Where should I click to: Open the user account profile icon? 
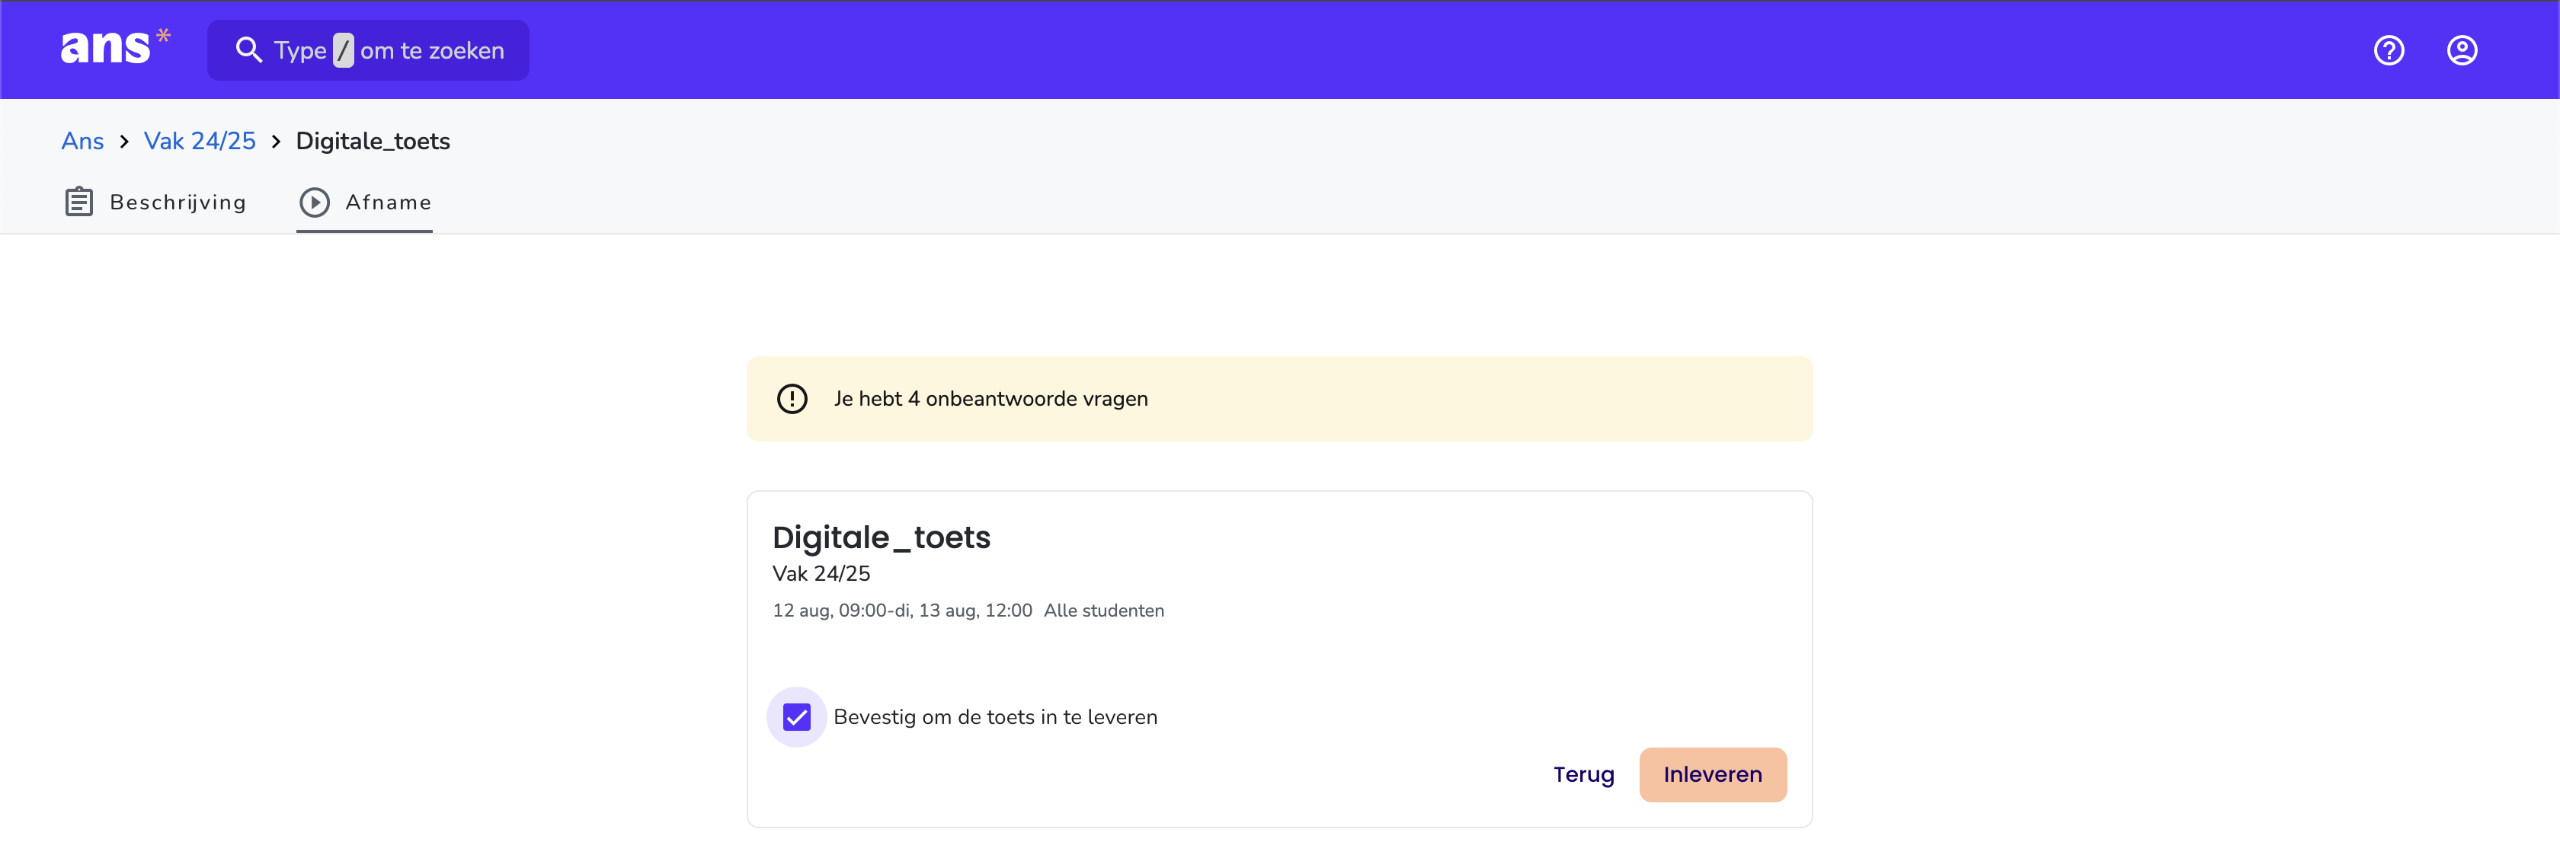2462,49
